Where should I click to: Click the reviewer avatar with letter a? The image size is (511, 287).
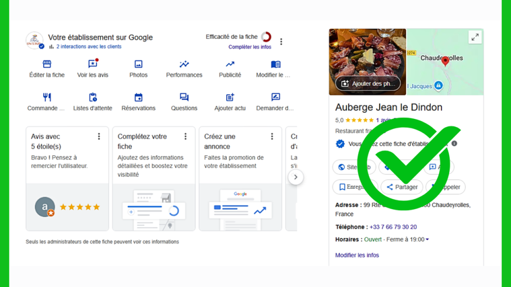point(44,207)
